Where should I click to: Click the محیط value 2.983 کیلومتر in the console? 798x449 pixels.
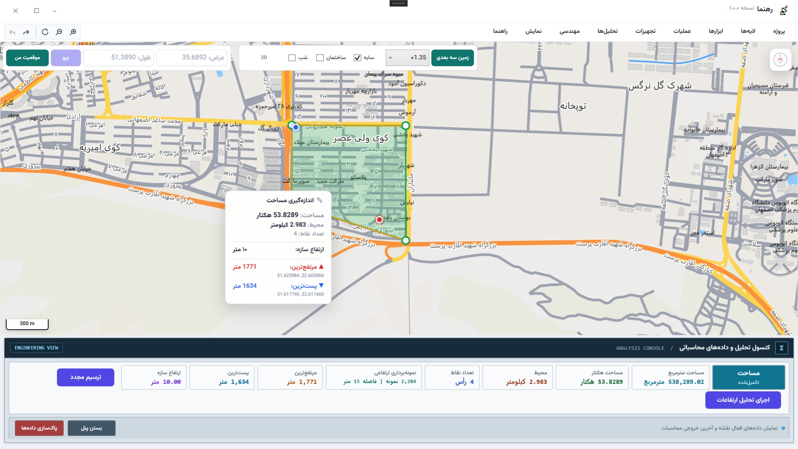click(x=526, y=382)
